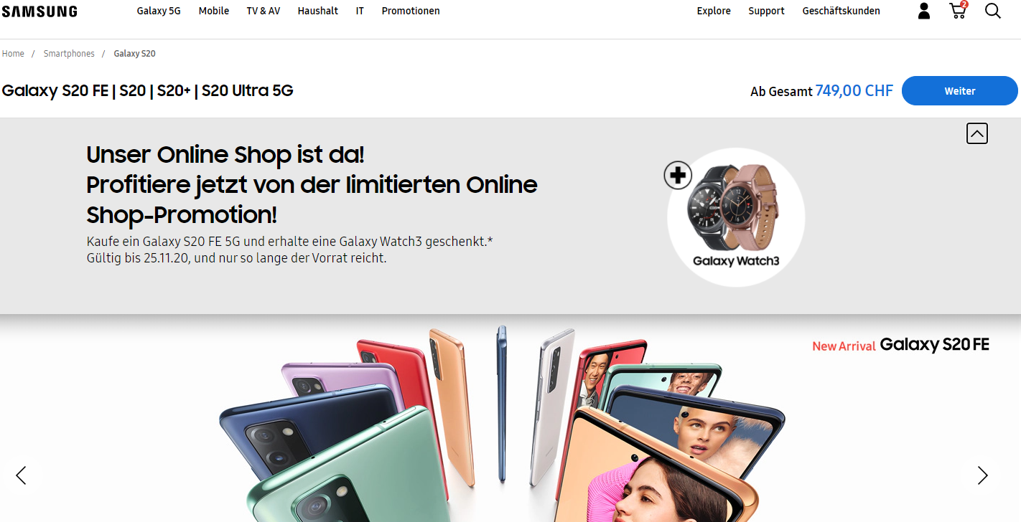
Task: Click the Samsung logo
Action: (39, 11)
